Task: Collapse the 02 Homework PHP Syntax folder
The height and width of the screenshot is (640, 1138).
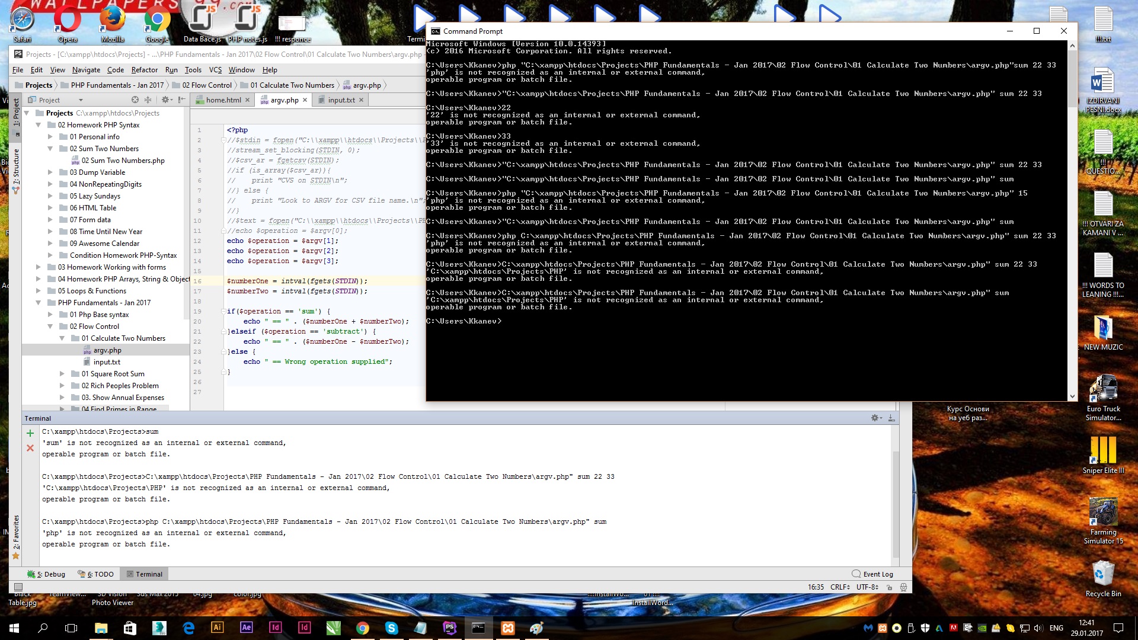Action: click(x=39, y=125)
